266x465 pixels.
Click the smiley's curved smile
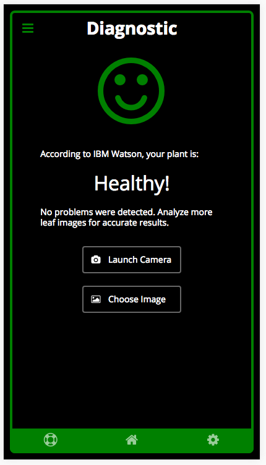(131, 103)
